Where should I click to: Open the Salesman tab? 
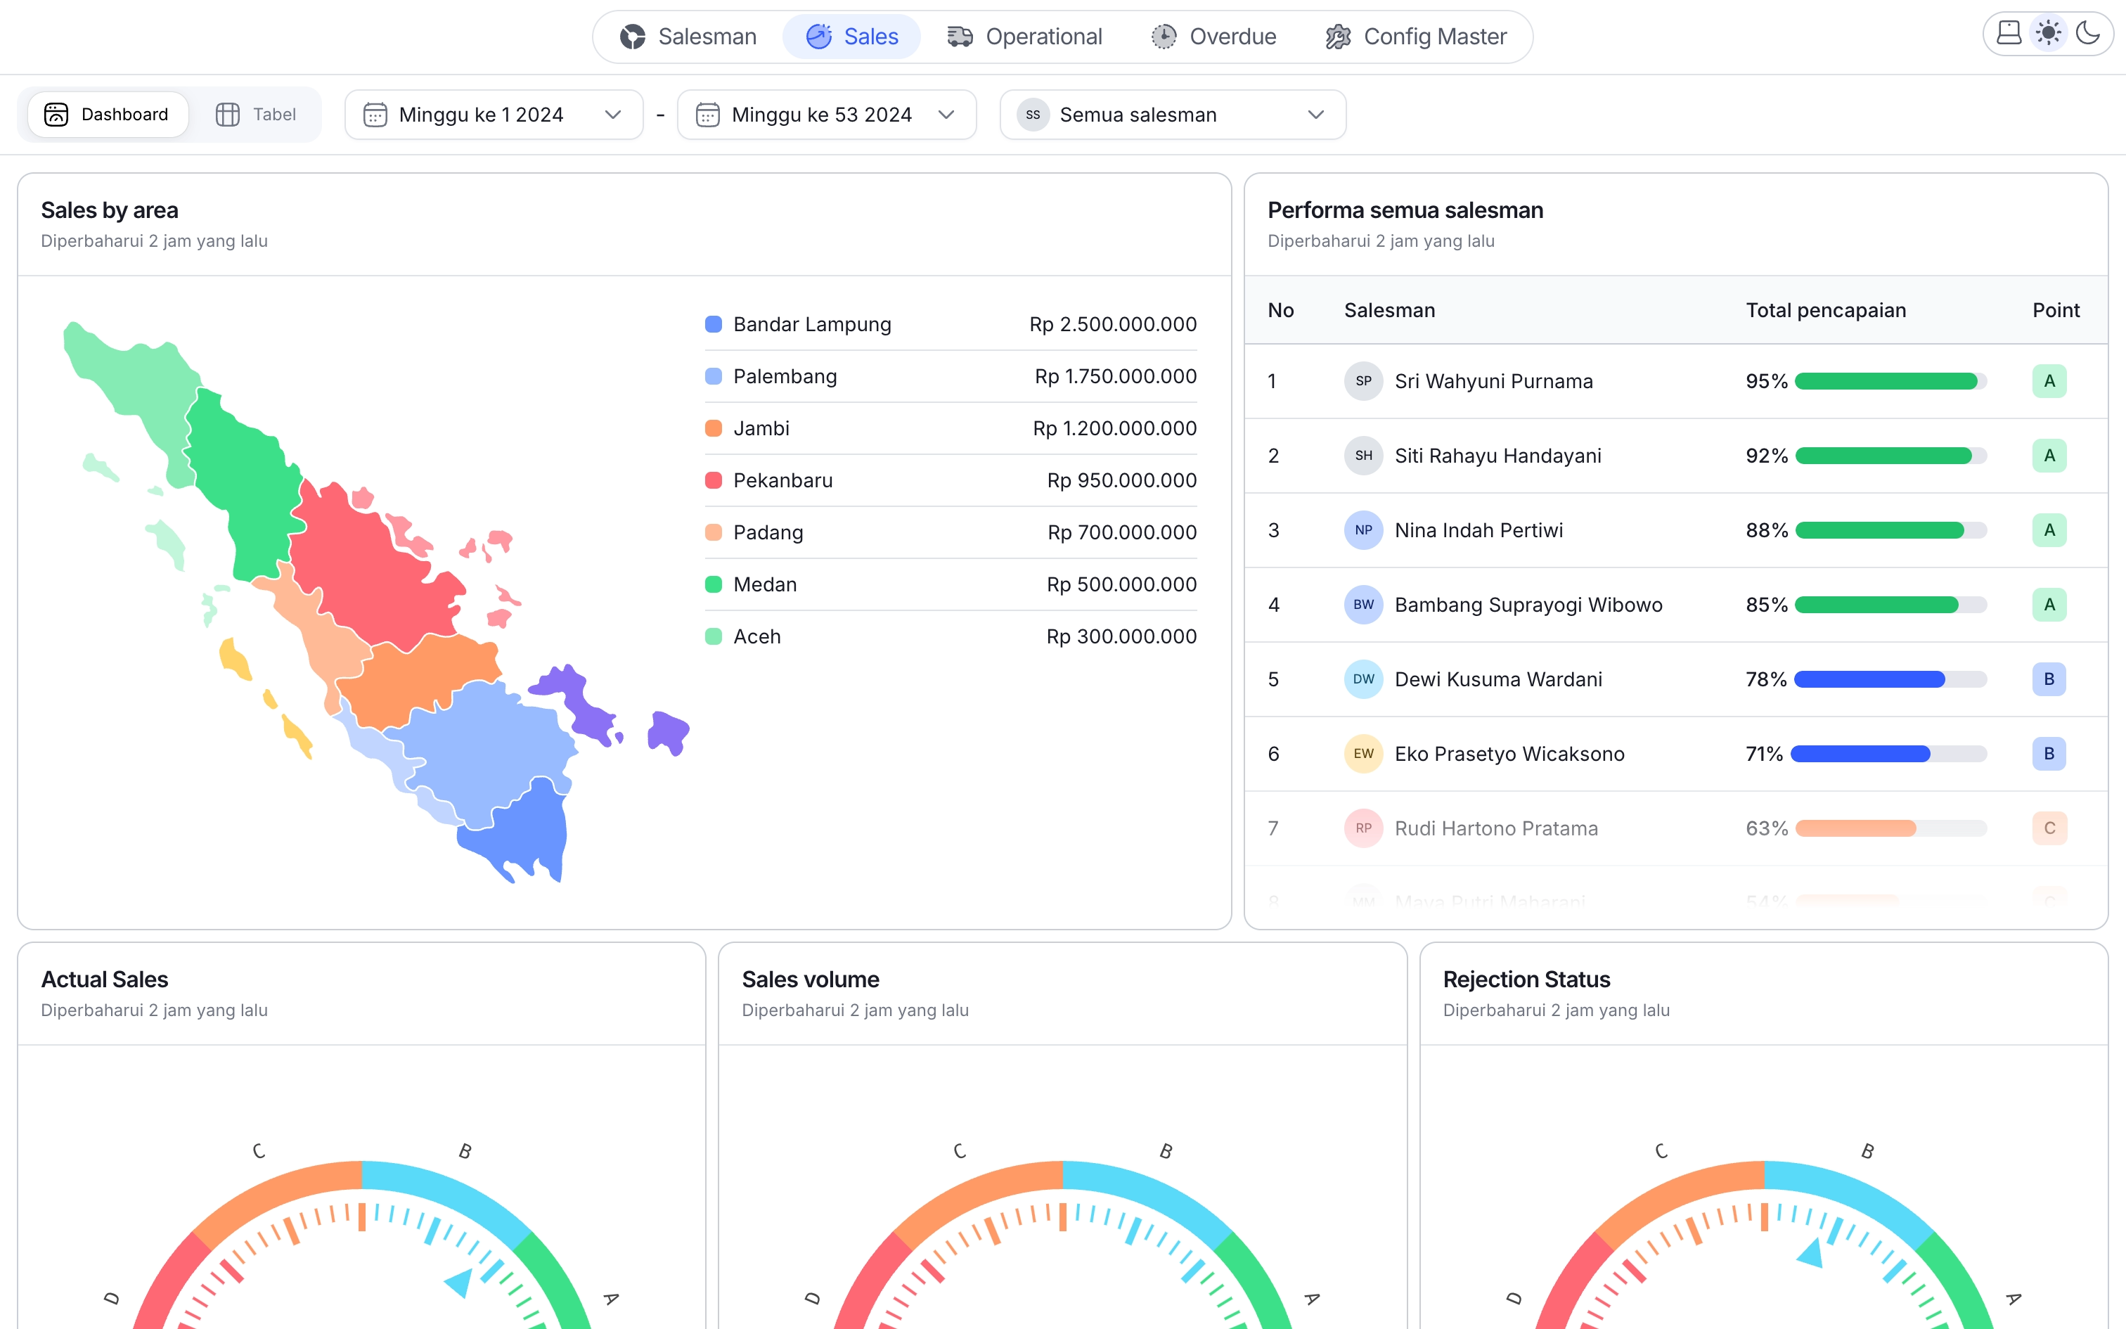point(688,37)
